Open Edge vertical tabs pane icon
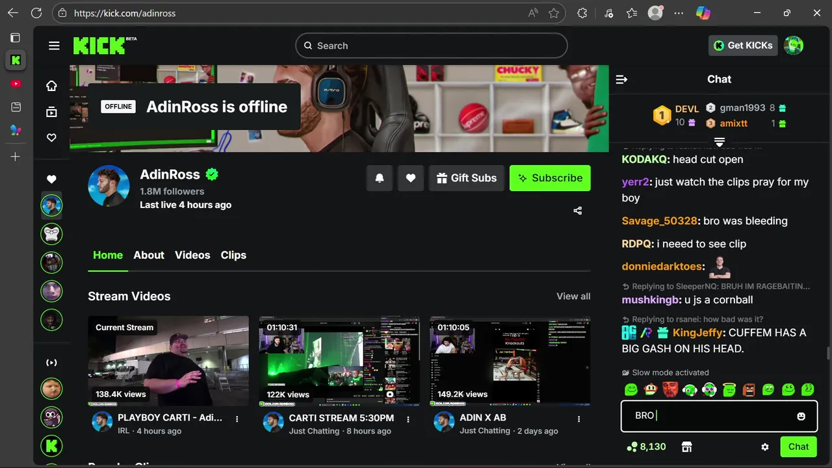Screen dimensions: 832x468 (16, 38)
